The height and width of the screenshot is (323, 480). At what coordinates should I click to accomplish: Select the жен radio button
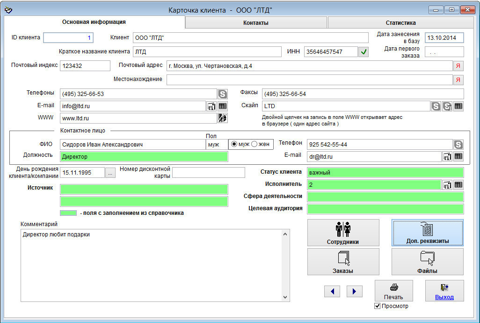point(255,144)
